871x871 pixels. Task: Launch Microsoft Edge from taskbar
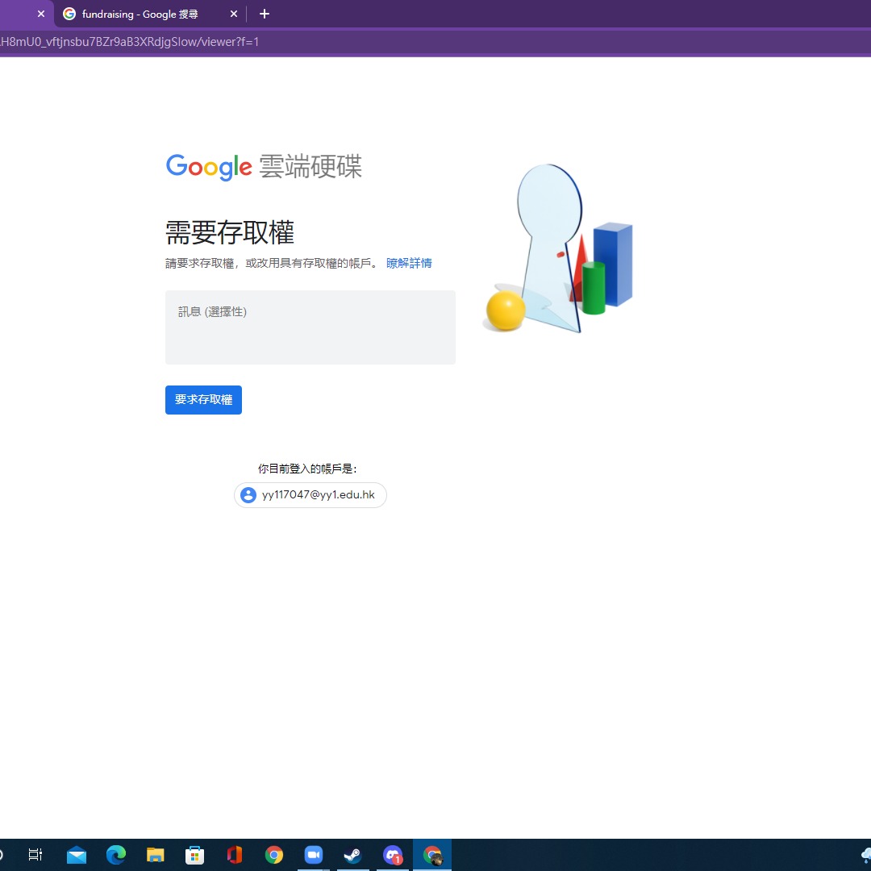[116, 854]
